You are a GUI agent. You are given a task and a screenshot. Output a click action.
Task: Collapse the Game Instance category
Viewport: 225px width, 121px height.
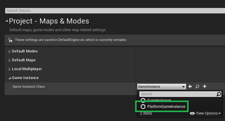9,78
